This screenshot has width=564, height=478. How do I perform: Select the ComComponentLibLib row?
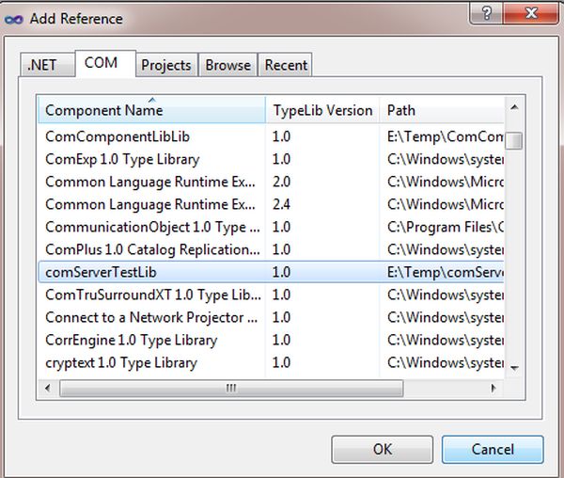[x=117, y=136]
